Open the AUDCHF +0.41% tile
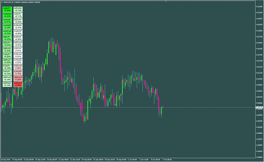 click(7, 21)
